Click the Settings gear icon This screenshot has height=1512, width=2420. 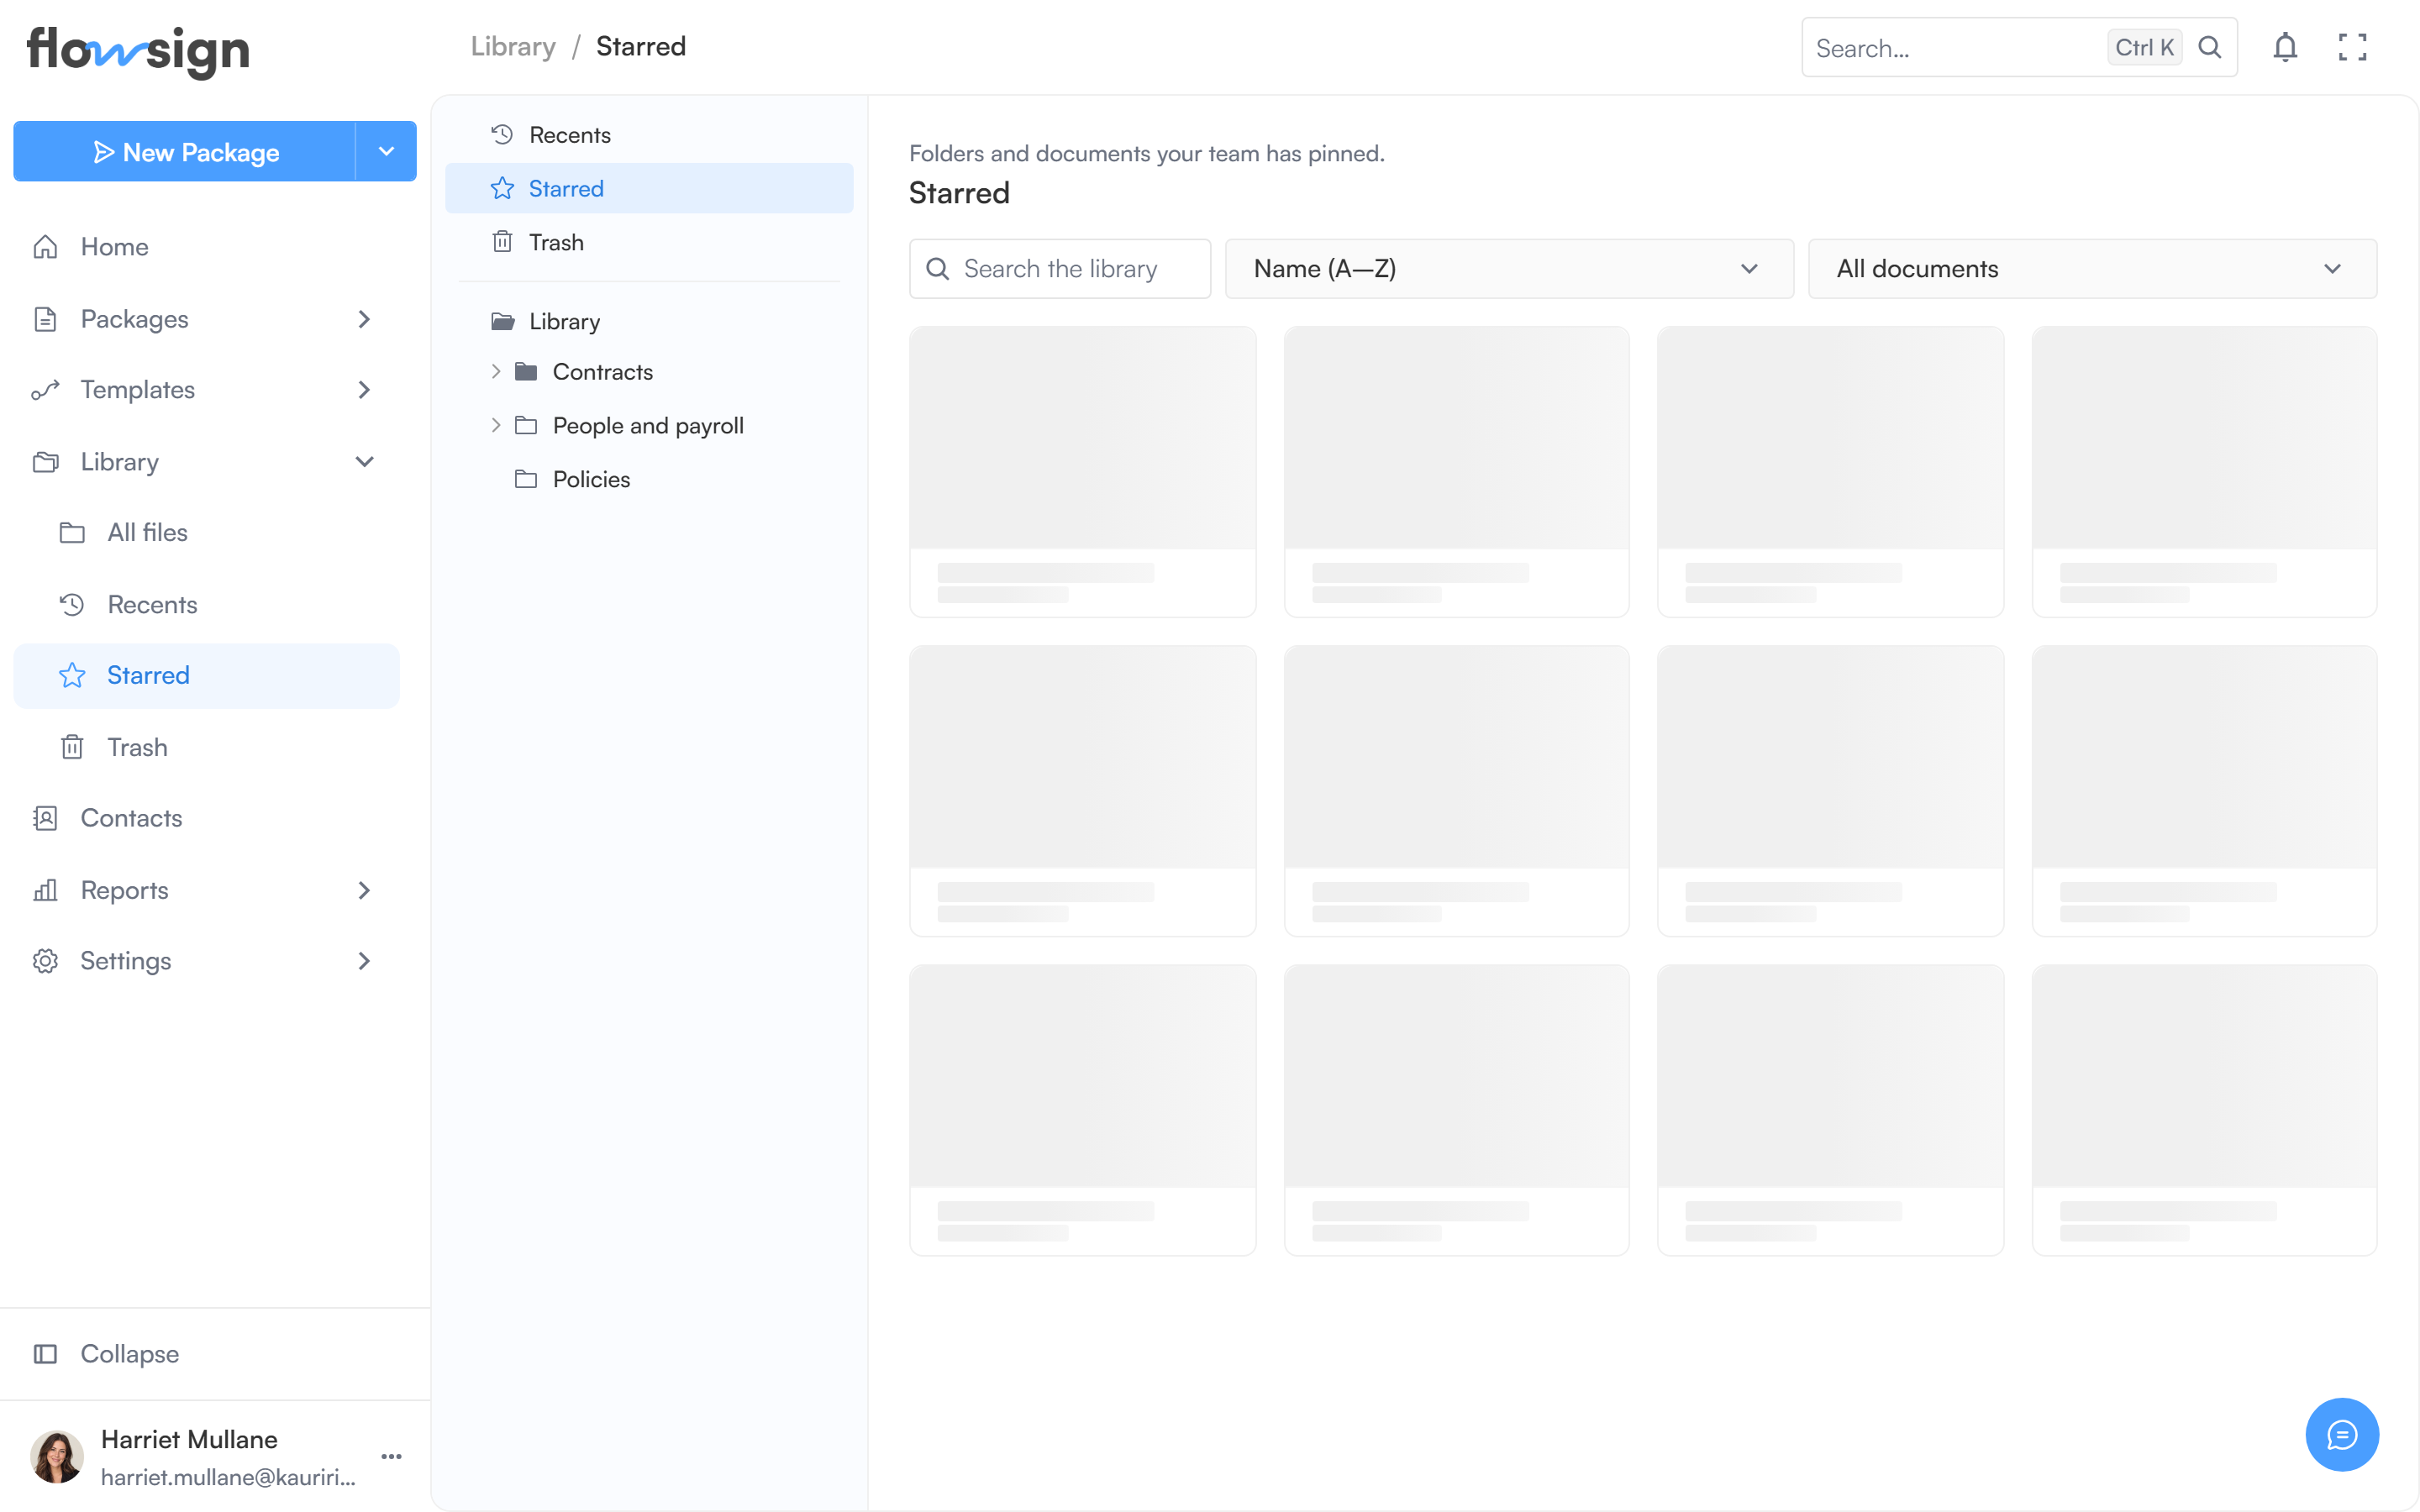point(45,961)
